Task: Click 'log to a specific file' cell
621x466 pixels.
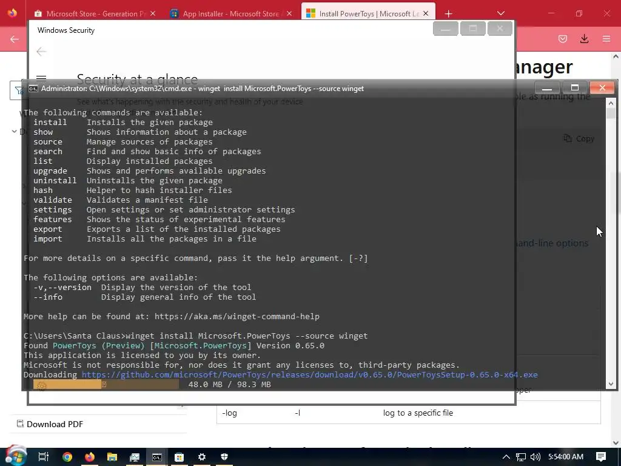Action: point(418,413)
